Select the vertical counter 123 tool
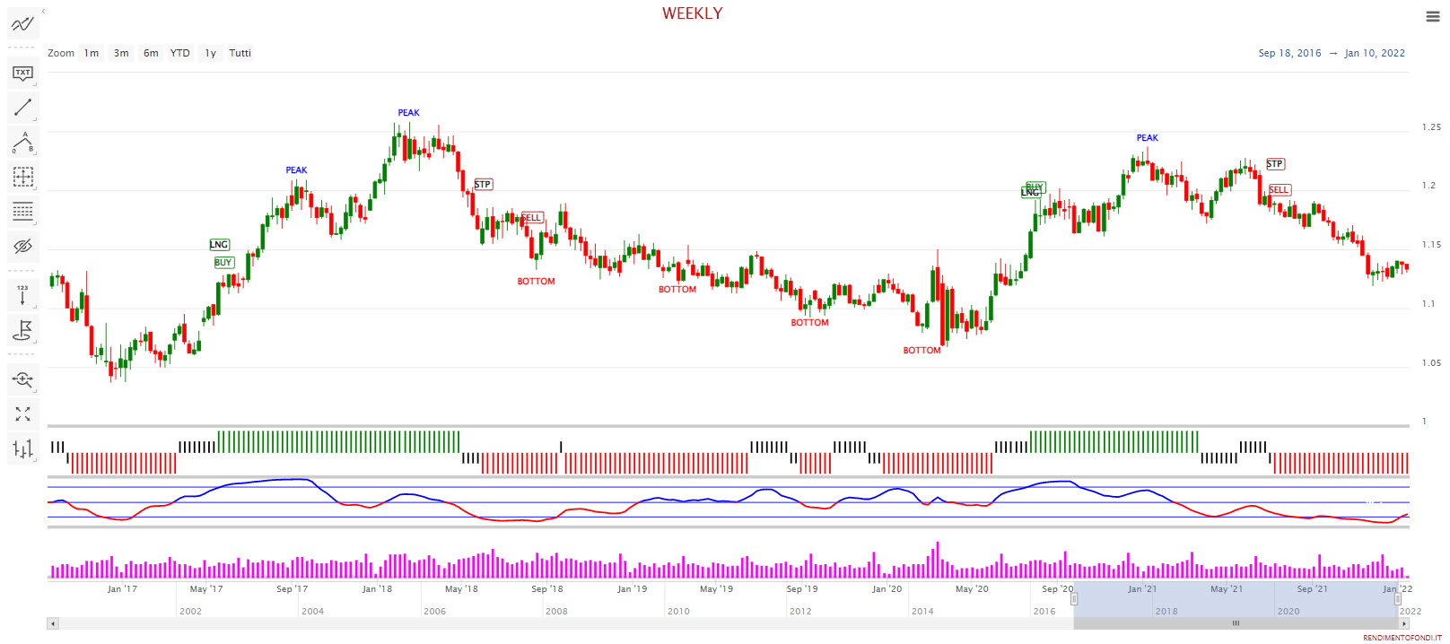This screenshot has height=644, width=1450. (x=22, y=295)
